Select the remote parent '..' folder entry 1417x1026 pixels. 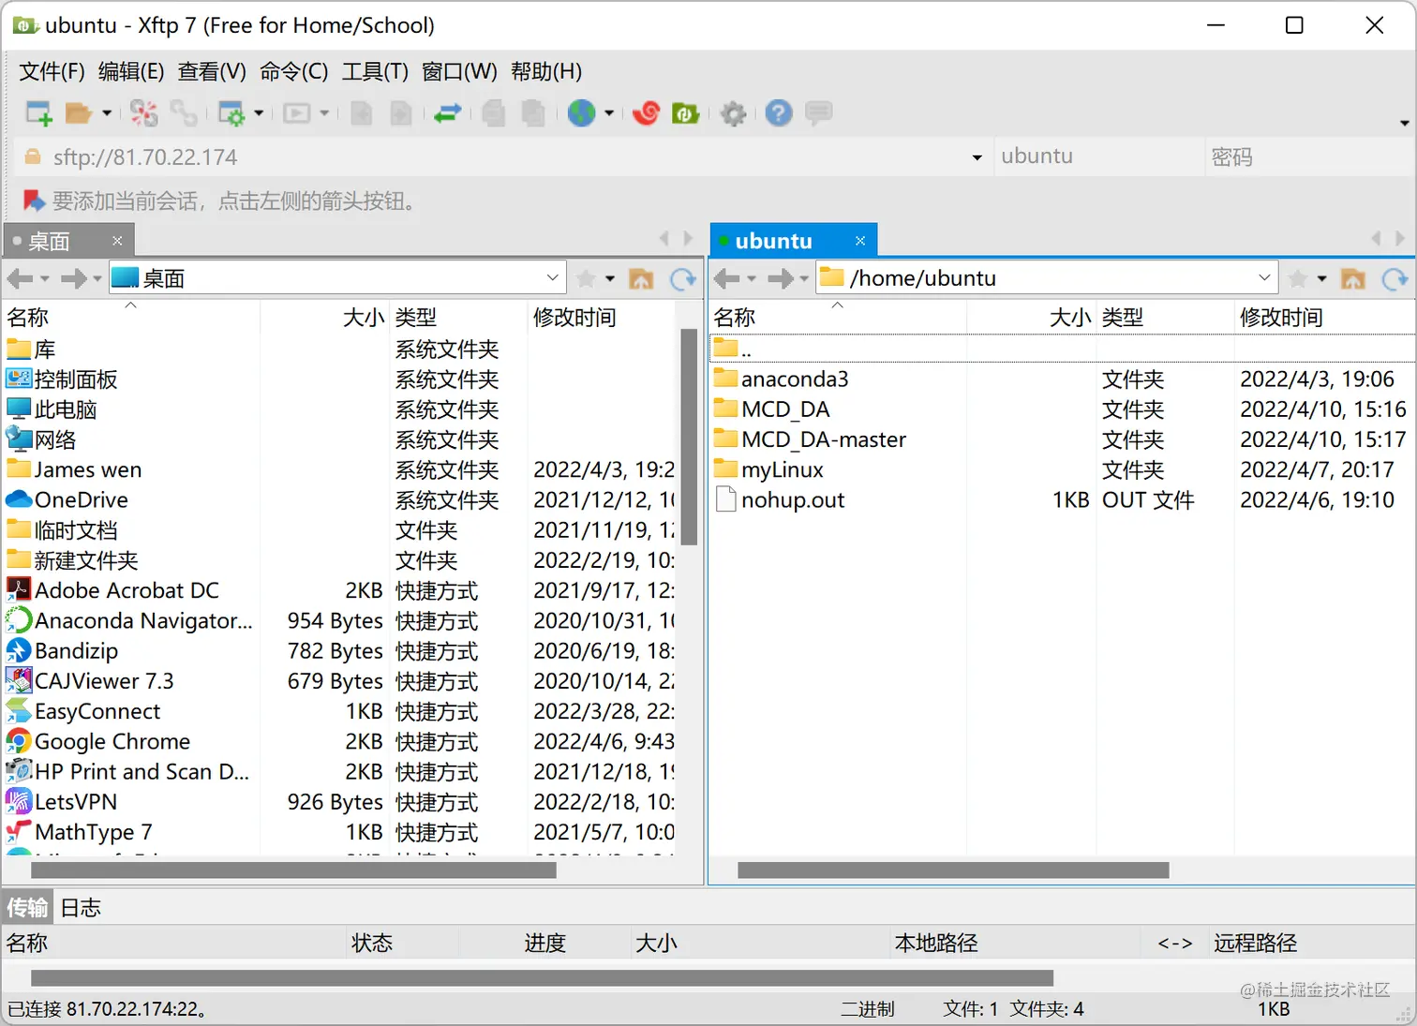pos(1062,349)
